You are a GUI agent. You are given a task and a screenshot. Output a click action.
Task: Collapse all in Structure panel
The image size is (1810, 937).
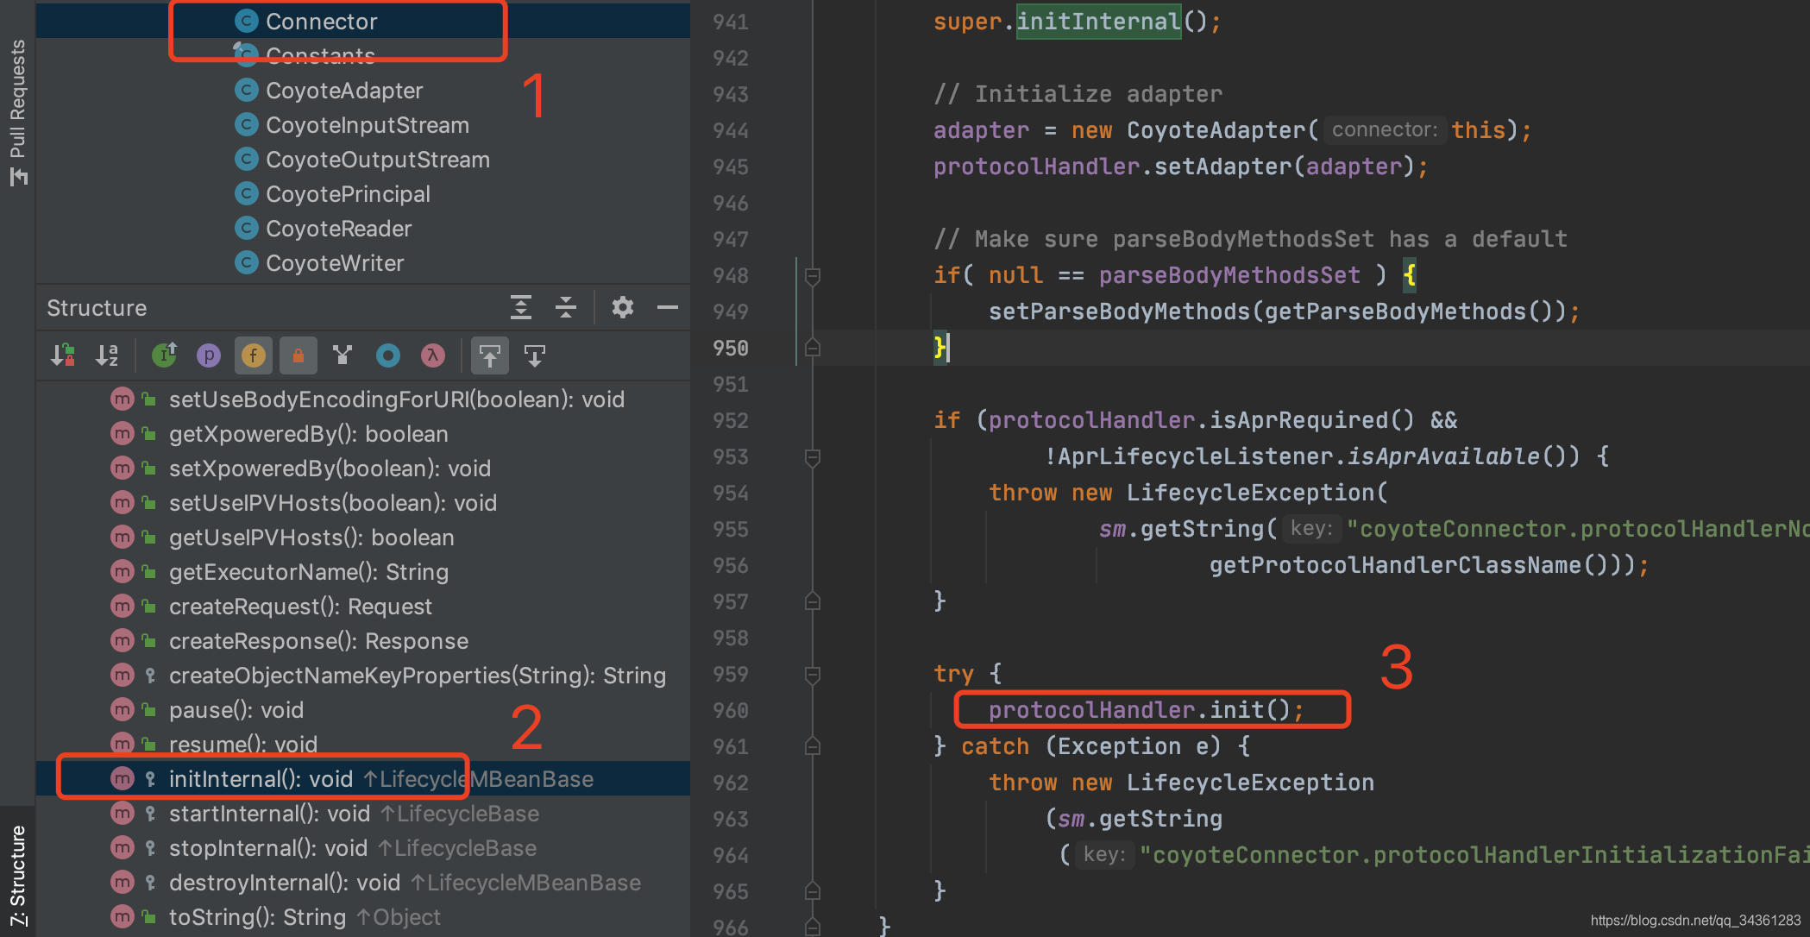tap(566, 307)
